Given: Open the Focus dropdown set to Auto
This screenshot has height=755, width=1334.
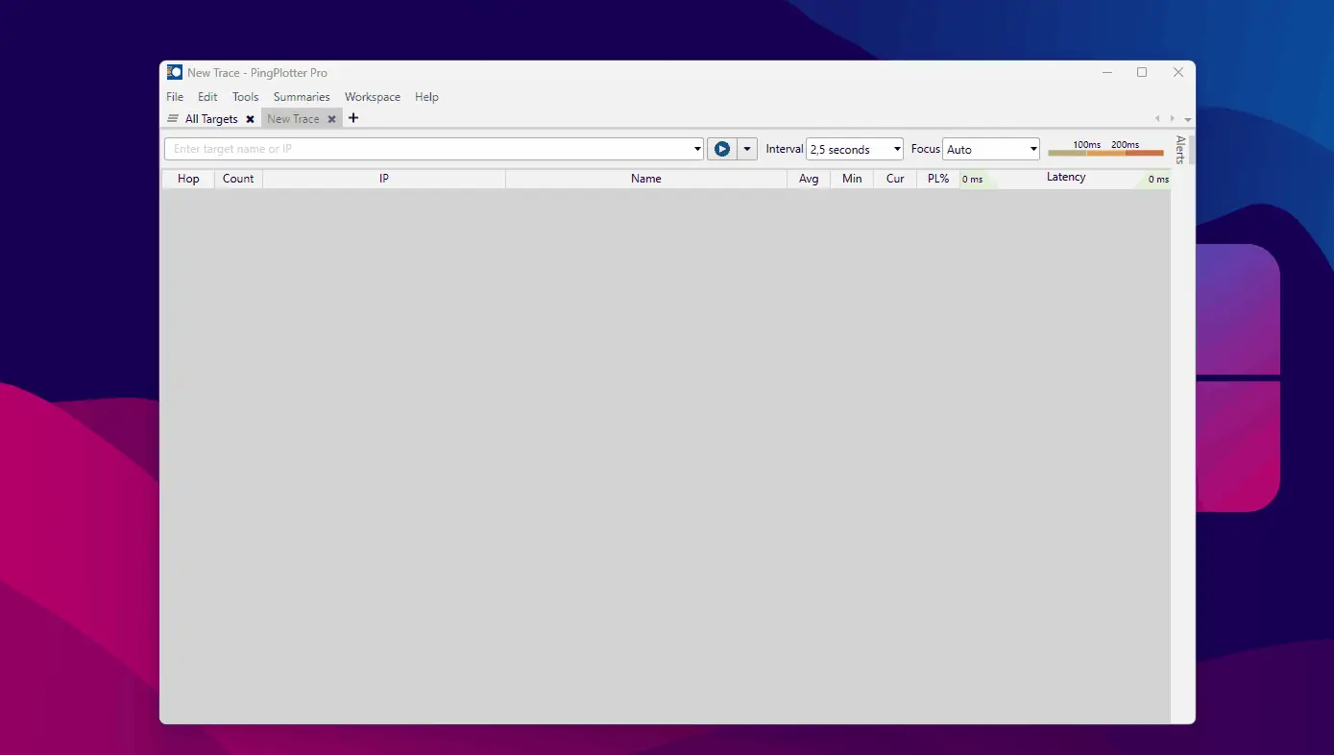Looking at the screenshot, I should pos(991,149).
